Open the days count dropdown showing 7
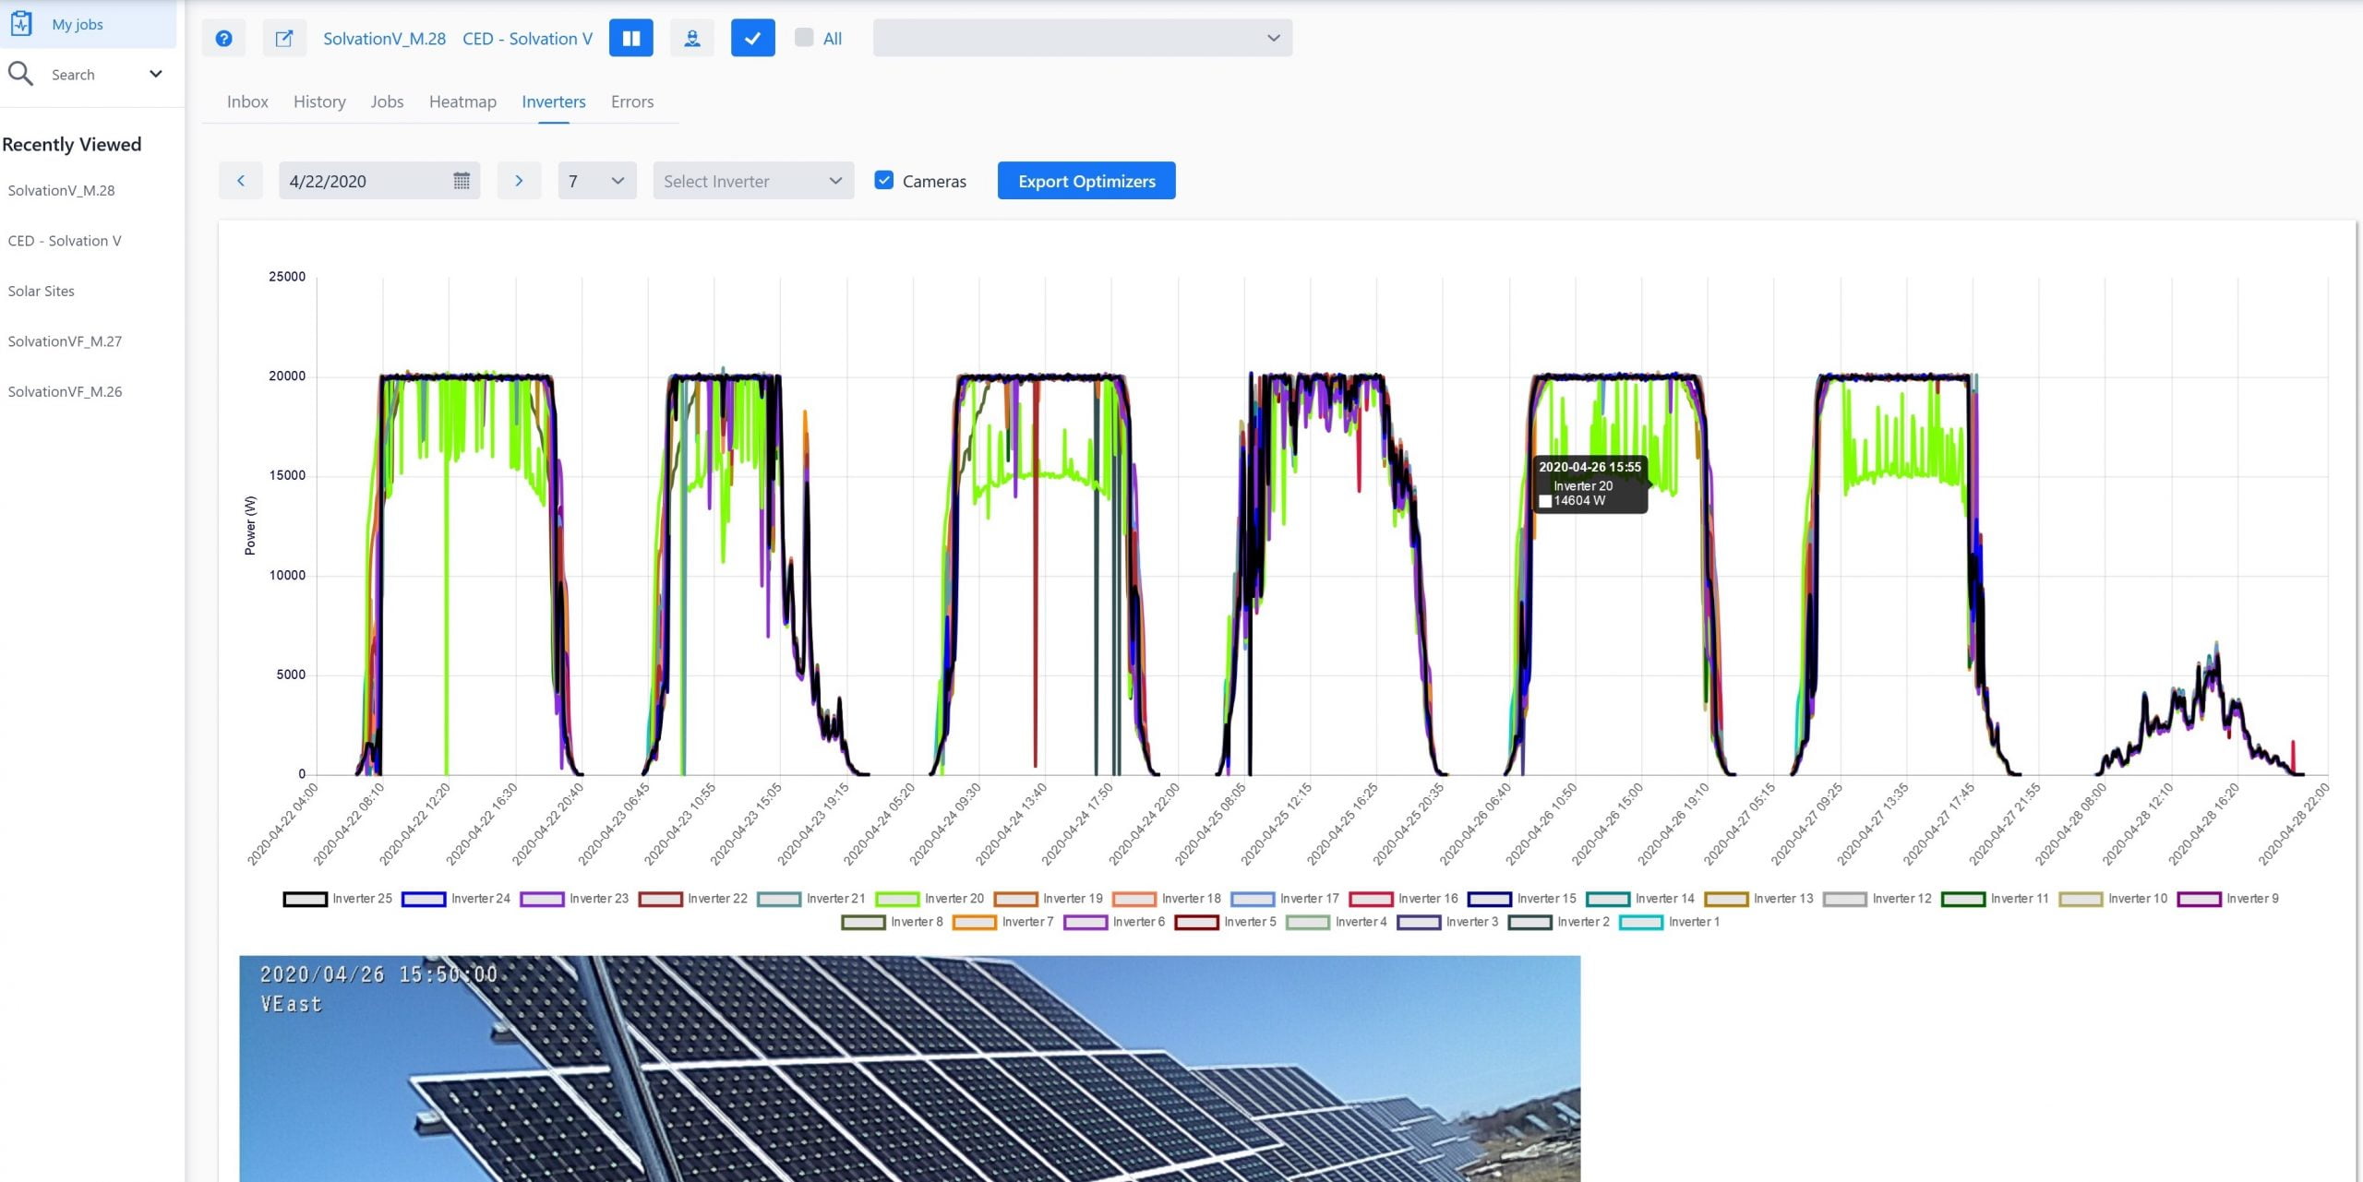The image size is (2363, 1182). coord(595,180)
